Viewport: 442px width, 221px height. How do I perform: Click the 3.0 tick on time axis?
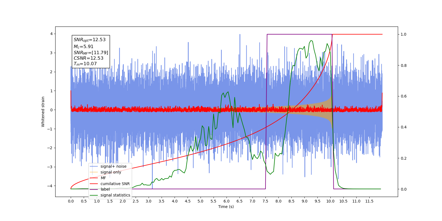(x=149, y=201)
